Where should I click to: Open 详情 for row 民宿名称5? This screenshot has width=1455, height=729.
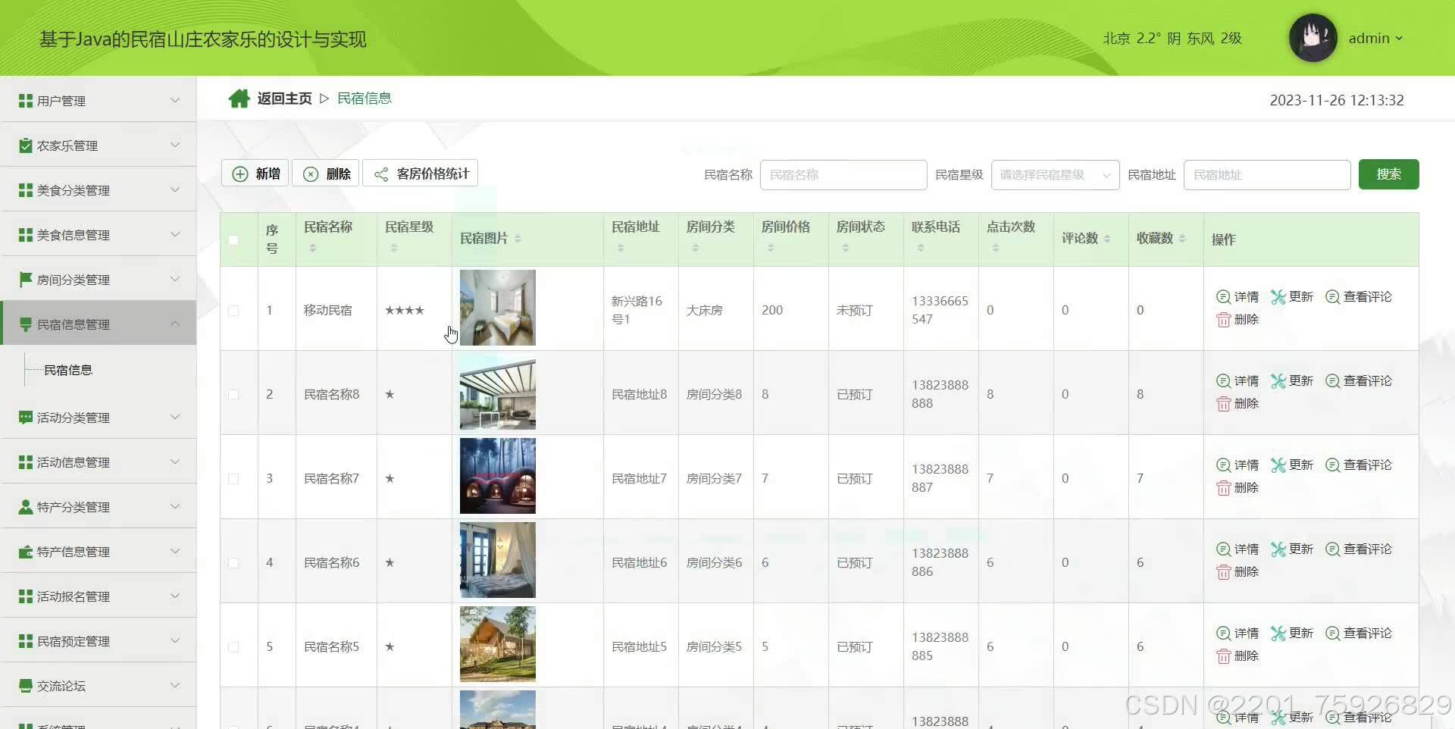1238,634
